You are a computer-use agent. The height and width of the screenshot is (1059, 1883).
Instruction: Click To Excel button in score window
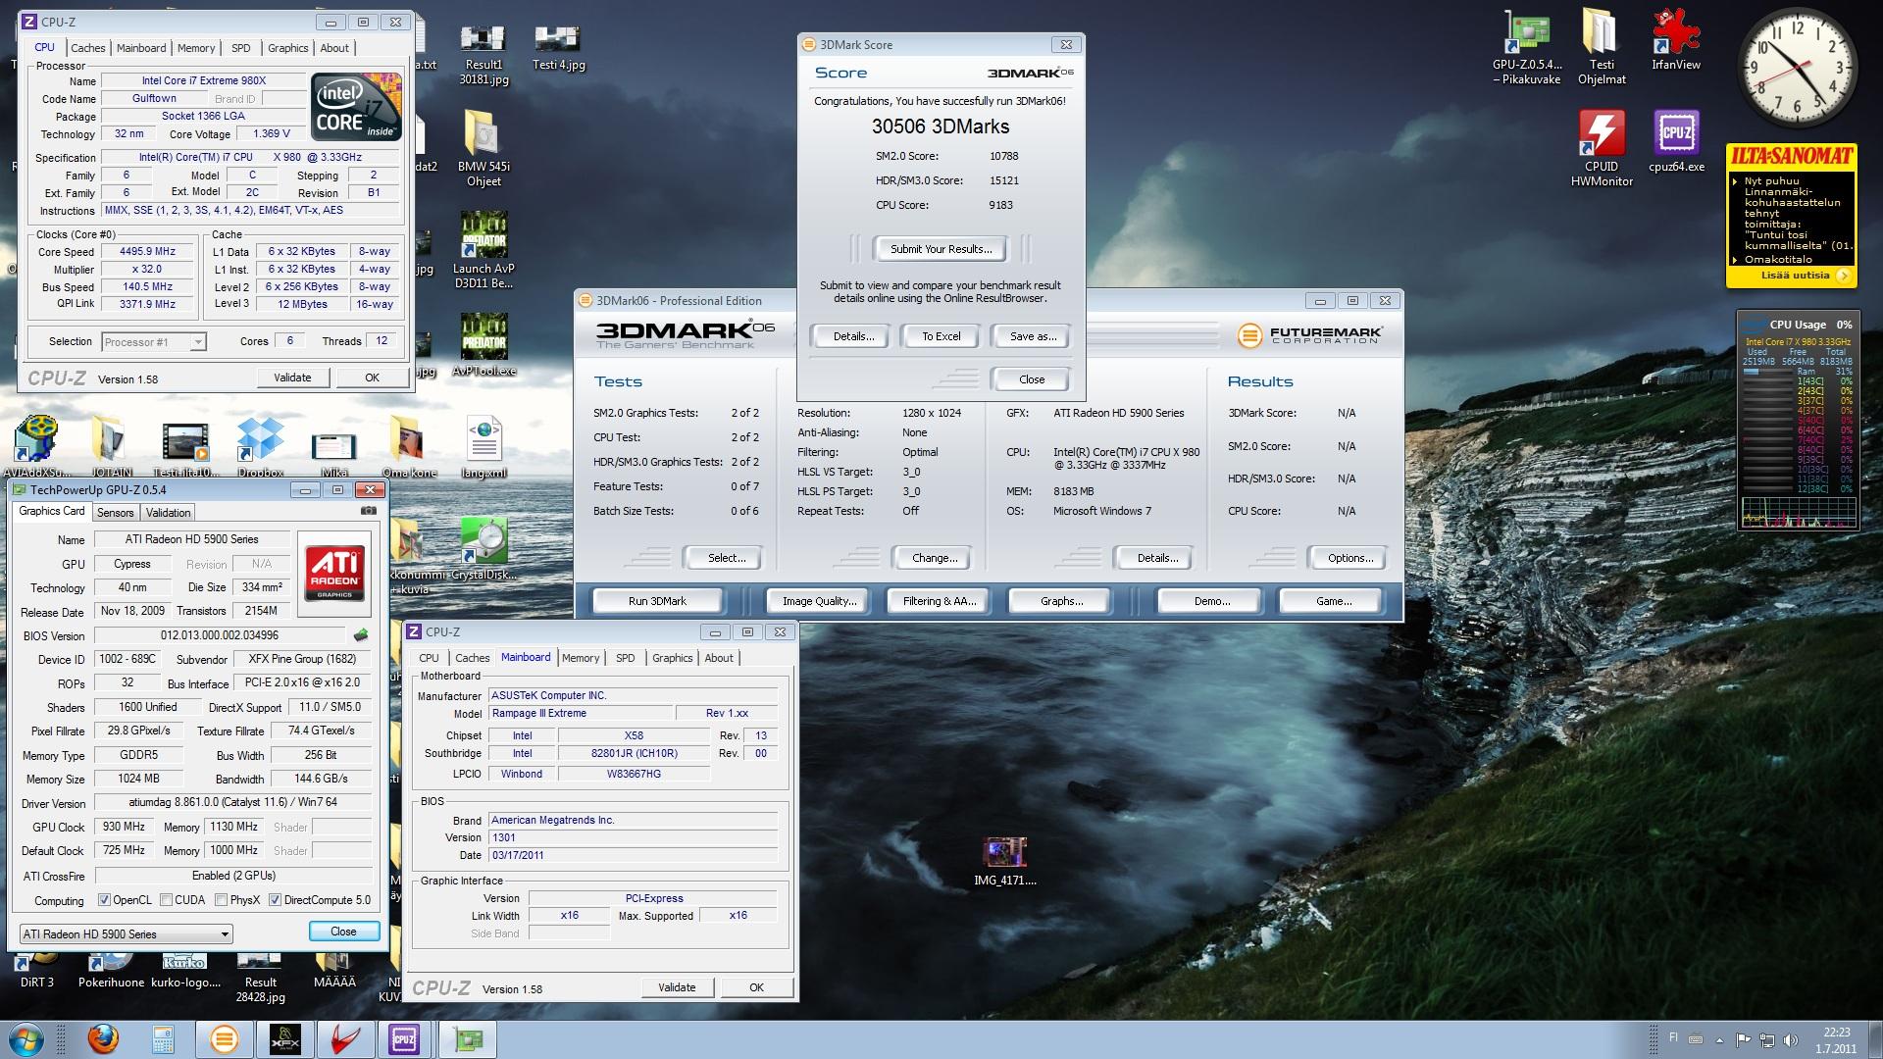tap(941, 336)
